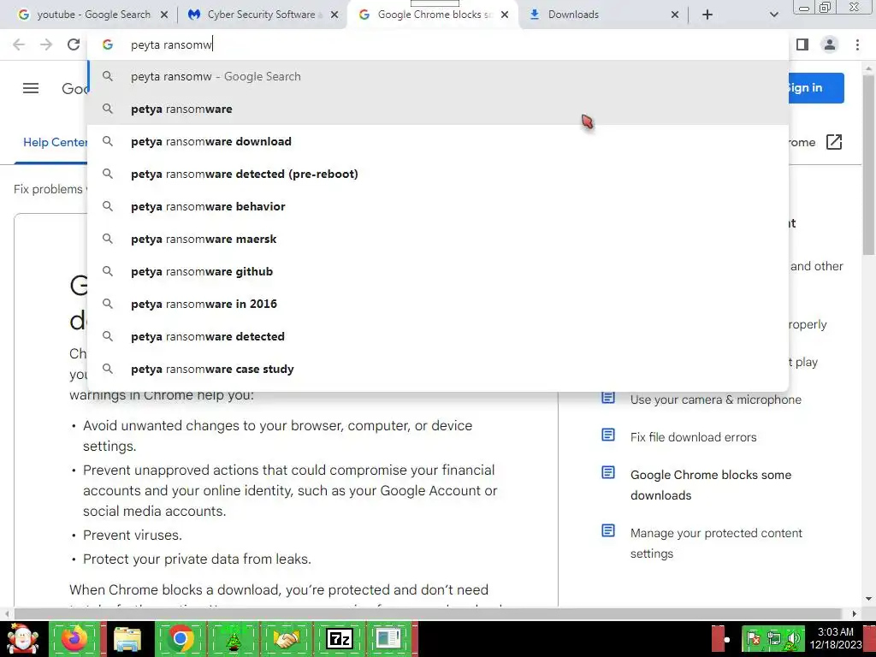The height and width of the screenshot is (657, 876).
Task: Pick 'petya ransomware case study' suggestion
Action: [x=438, y=369]
